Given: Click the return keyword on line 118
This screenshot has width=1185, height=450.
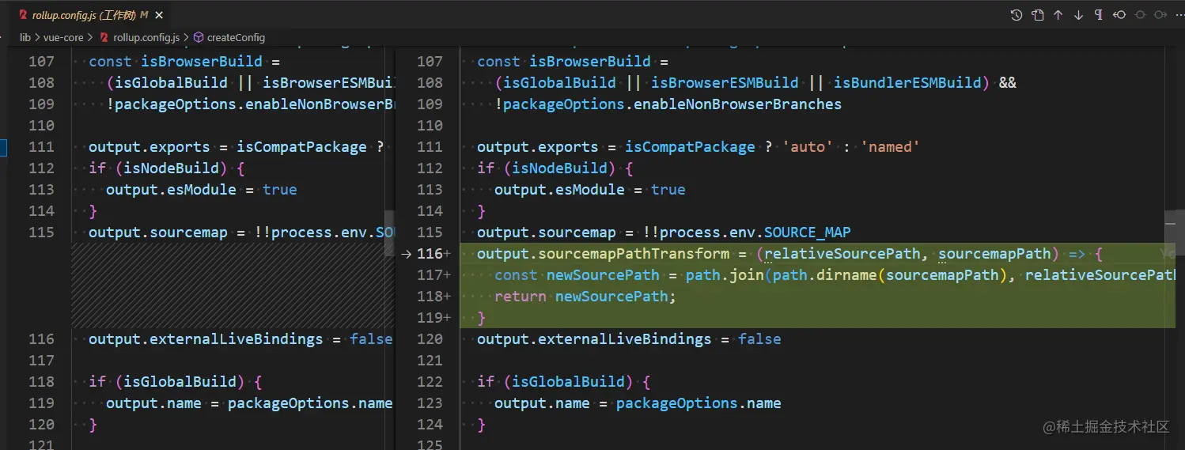Looking at the screenshot, I should (x=521, y=297).
